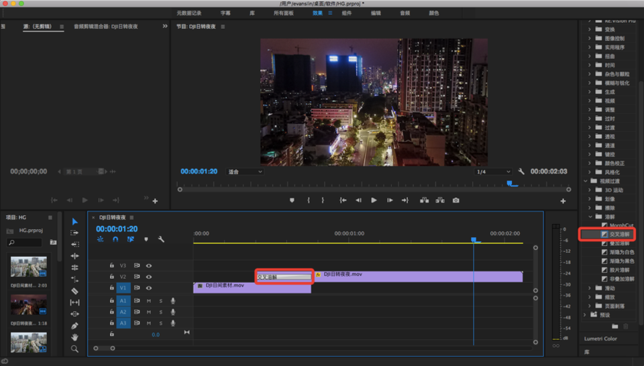Hide the V2 track output eye
644x366 pixels.
tap(149, 276)
